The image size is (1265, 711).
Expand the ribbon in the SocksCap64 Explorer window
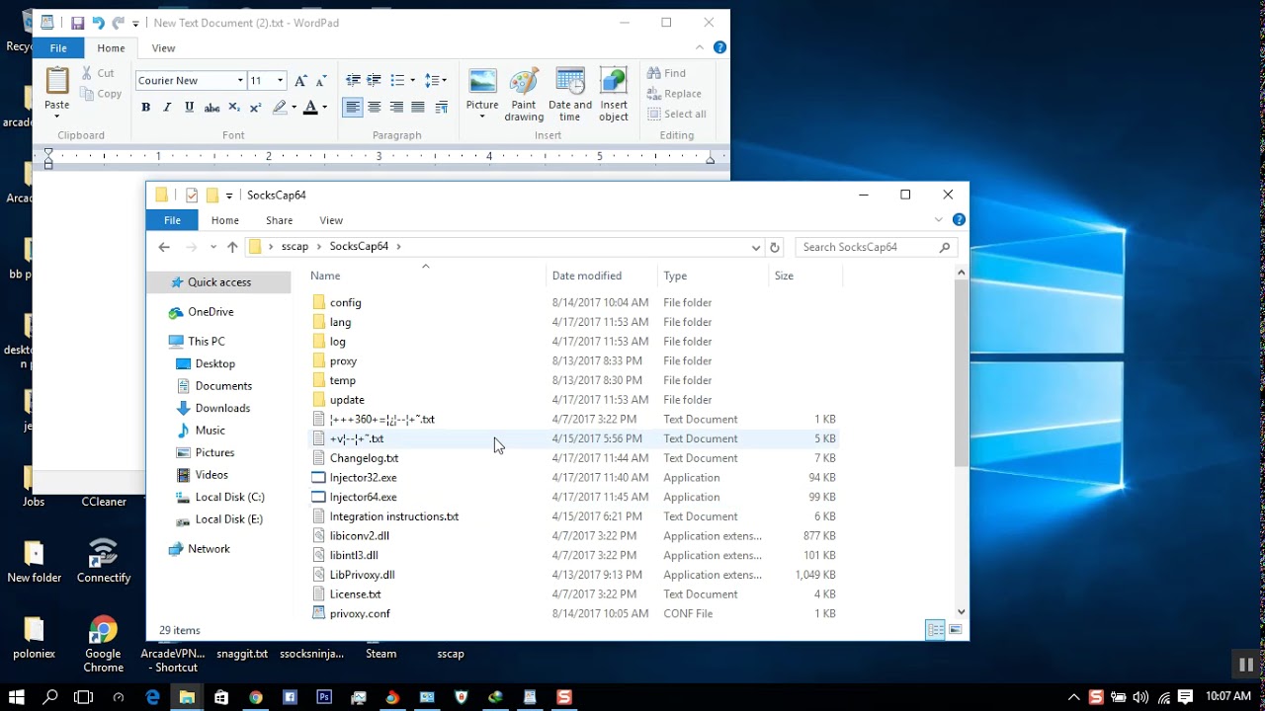click(939, 220)
